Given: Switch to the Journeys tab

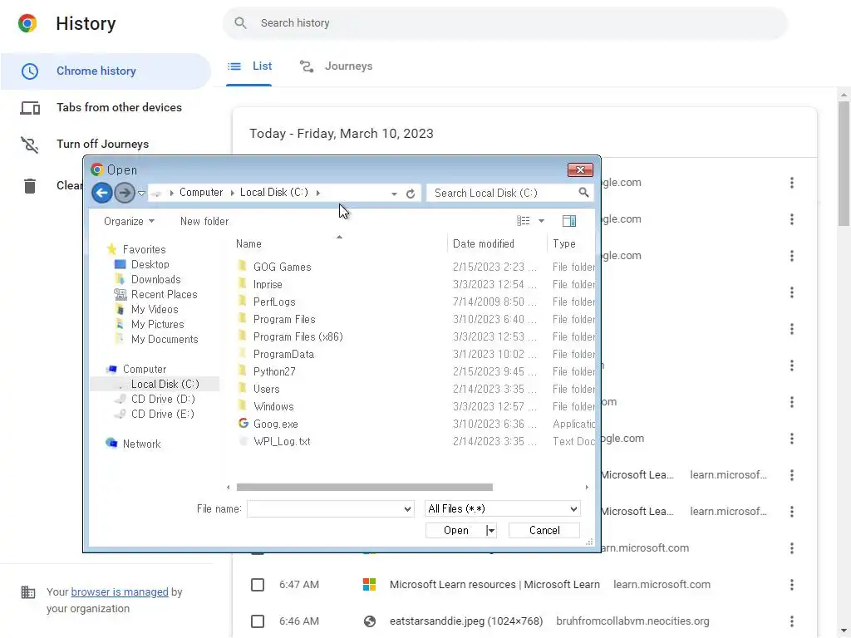Looking at the screenshot, I should 336,66.
